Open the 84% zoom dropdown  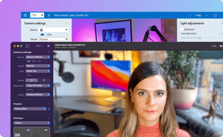[x=40, y=46]
